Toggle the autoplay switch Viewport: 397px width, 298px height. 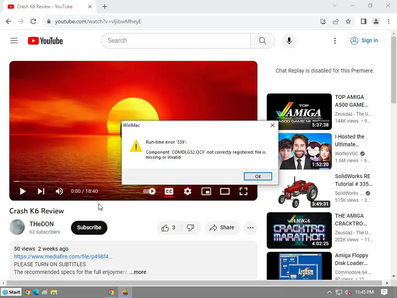[x=149, y=191]
